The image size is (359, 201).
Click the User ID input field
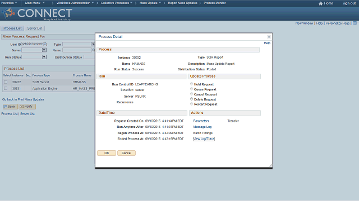pyautogui.click(x=33, y=44)
